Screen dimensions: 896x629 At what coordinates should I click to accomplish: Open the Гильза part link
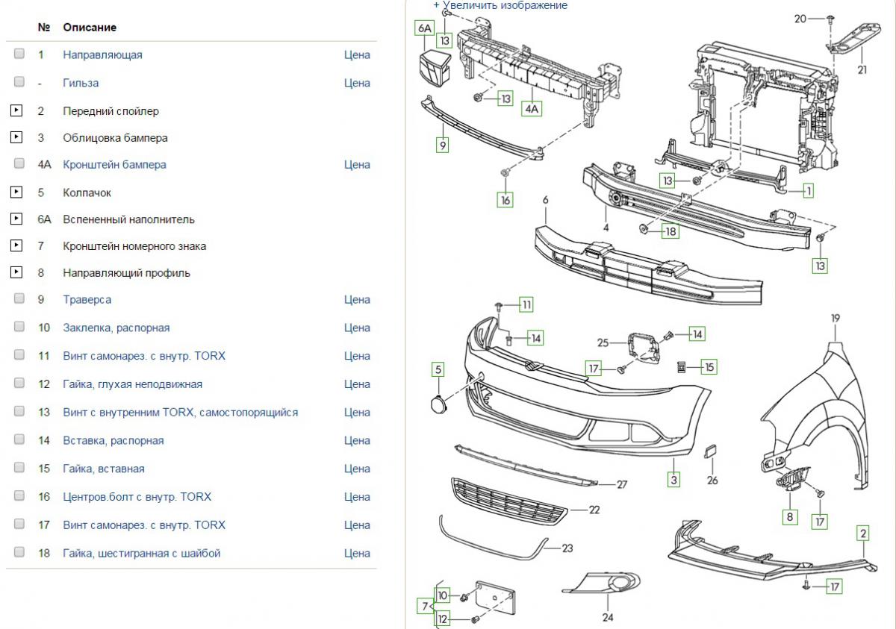81,83
